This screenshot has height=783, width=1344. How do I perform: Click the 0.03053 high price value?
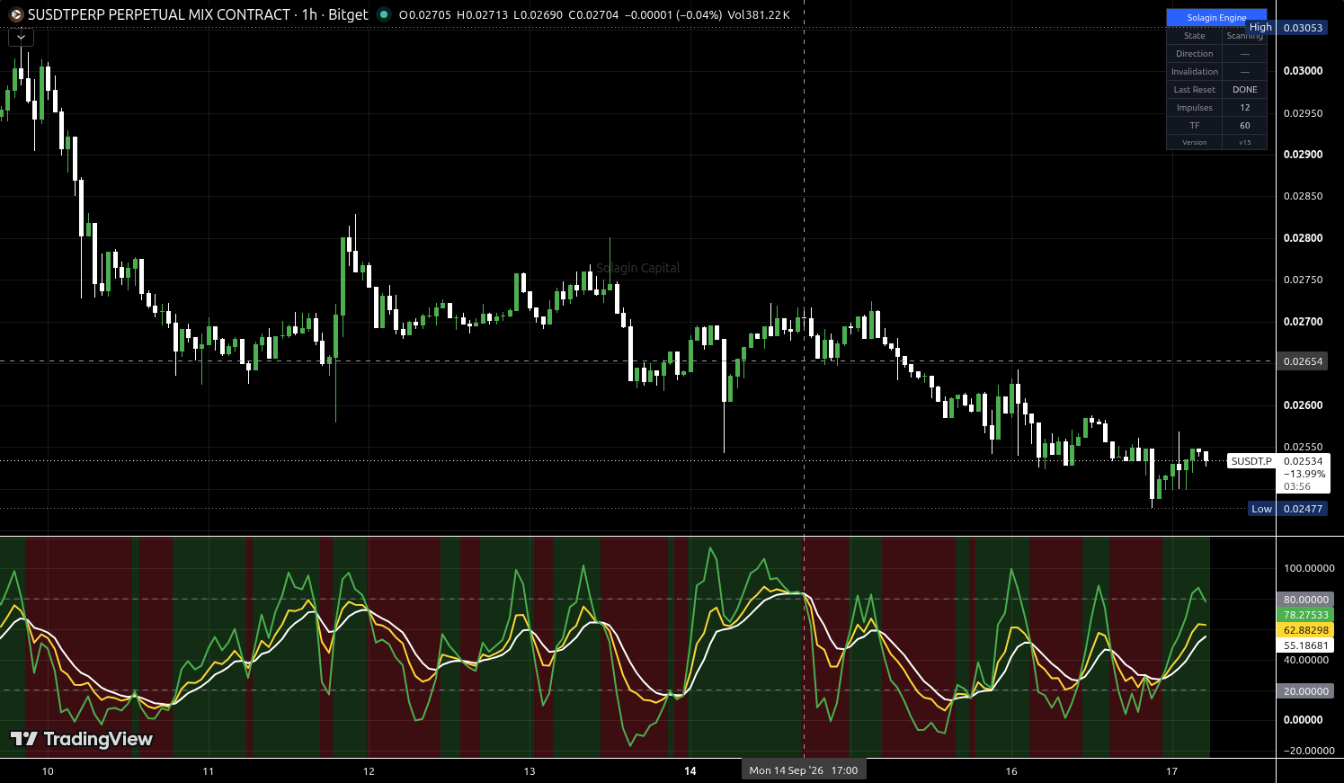(x=1303, y=28)
